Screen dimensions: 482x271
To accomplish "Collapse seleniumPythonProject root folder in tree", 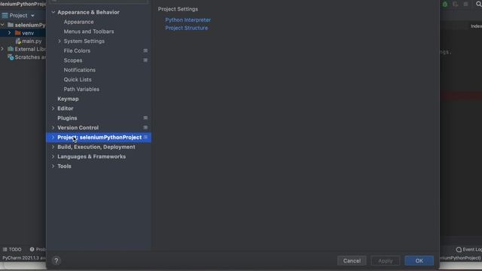I will pos(2,25).
